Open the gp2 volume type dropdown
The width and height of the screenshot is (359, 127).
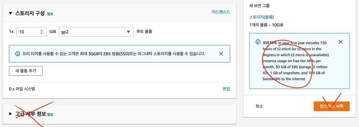pos(96,31)
